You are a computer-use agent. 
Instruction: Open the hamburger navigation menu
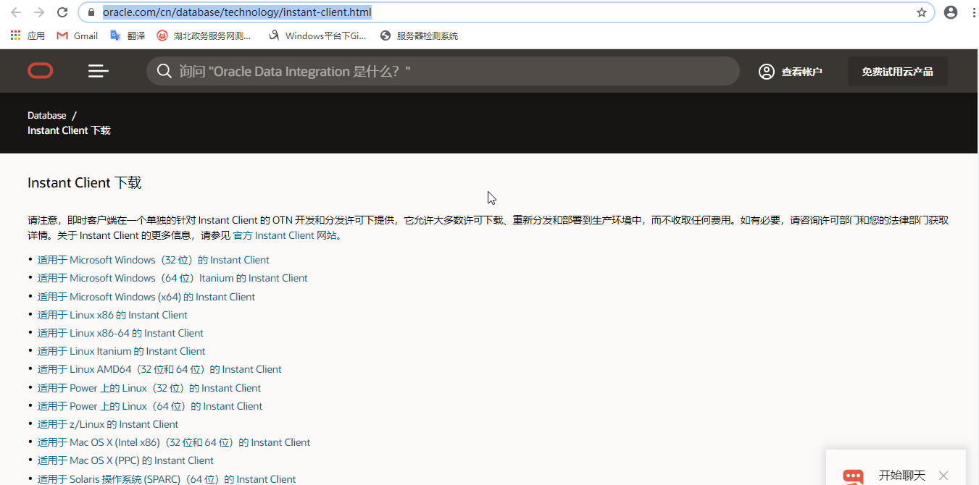[98, 70]
